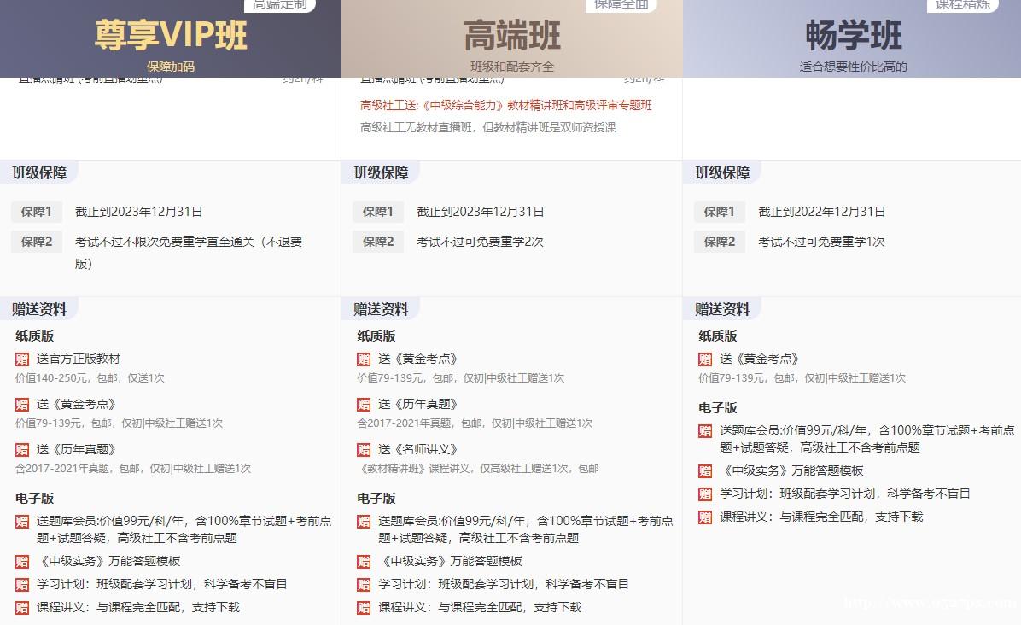Click 电子版 heading in 高端班 column
Screen dimensions: 1021x625
[376, 499]
